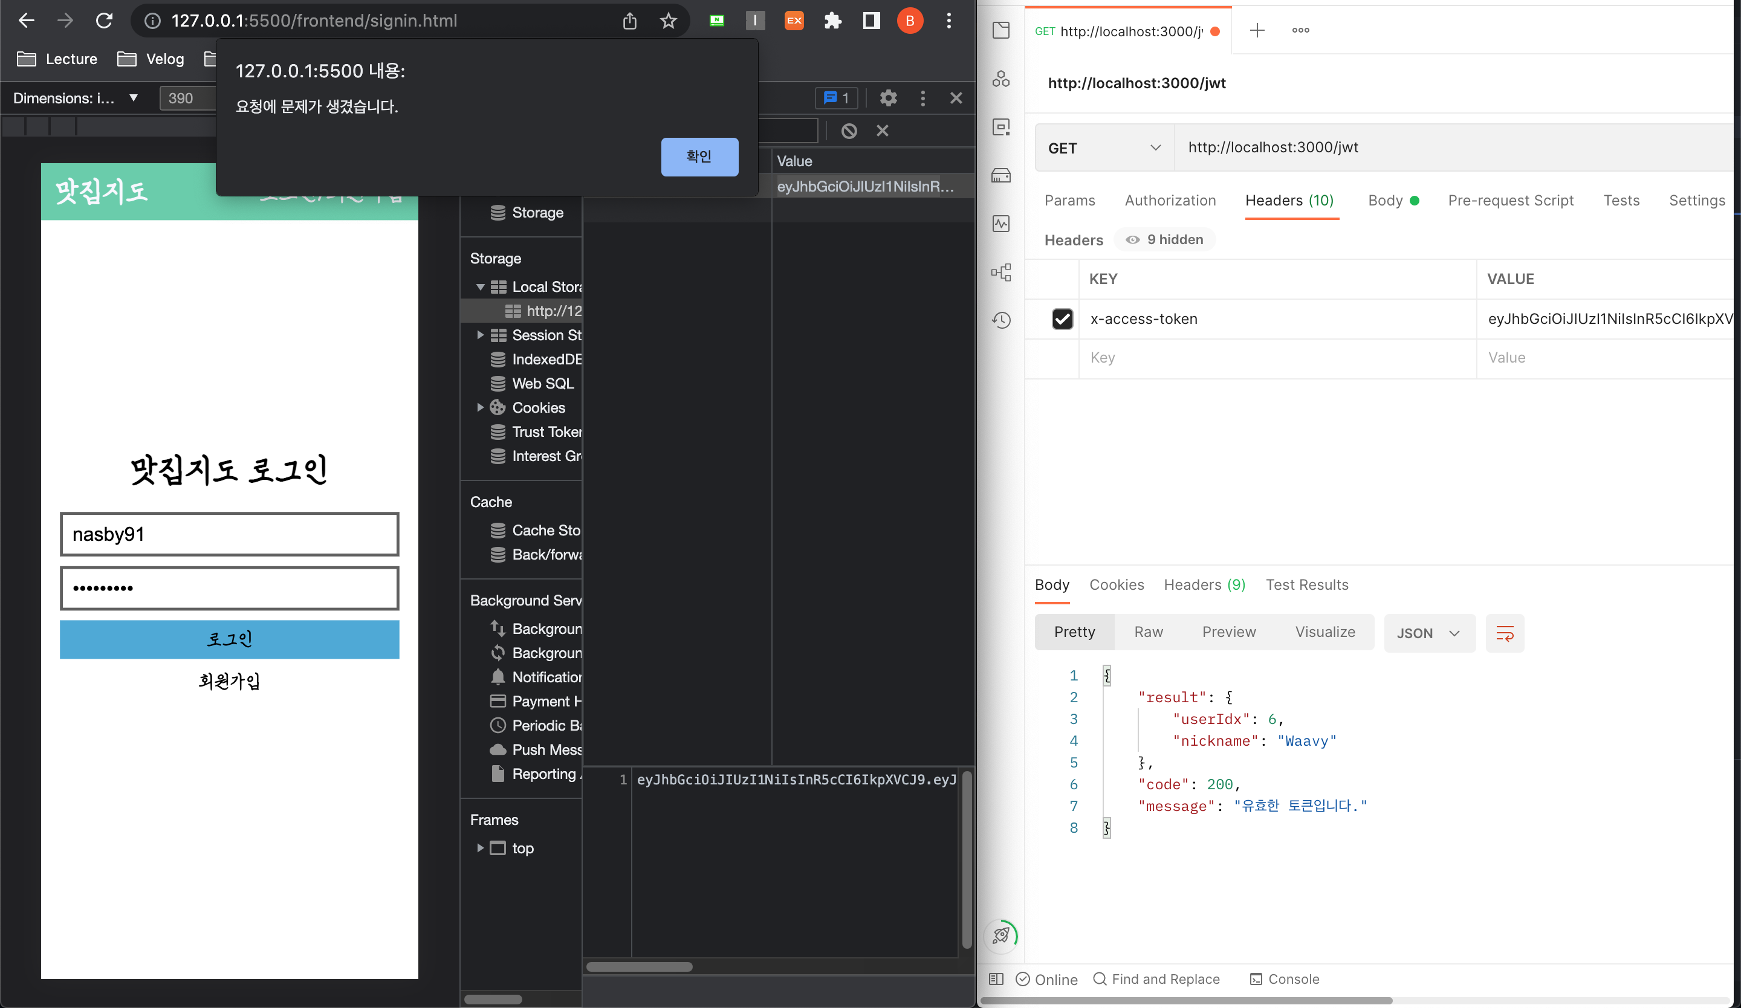This screenshot has height=1008, width=1741.
Task: Show the 9 hidden headers
Action: point(1165,239)
